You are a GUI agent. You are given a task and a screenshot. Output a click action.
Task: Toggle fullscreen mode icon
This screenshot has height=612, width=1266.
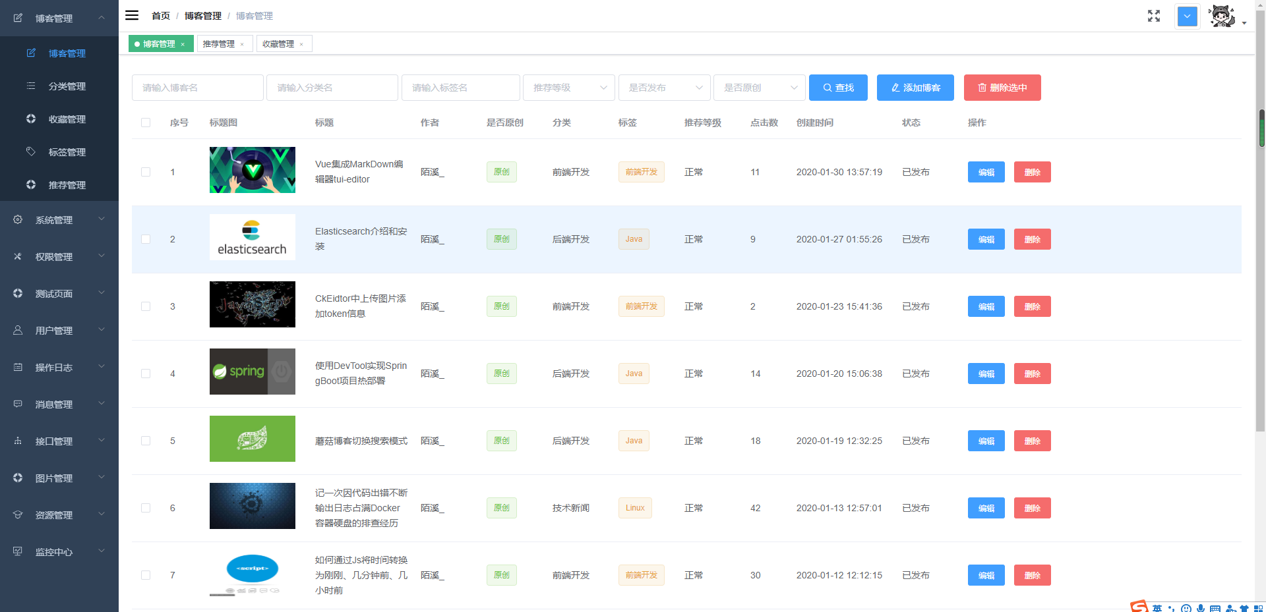pyautogui.click(x=1153, y=16)
